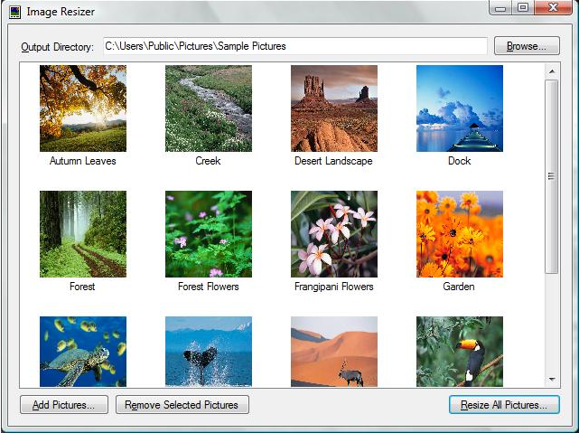Click the vertical scrollbar thumb
The image size is (579, 433).
tap(552, 176)
